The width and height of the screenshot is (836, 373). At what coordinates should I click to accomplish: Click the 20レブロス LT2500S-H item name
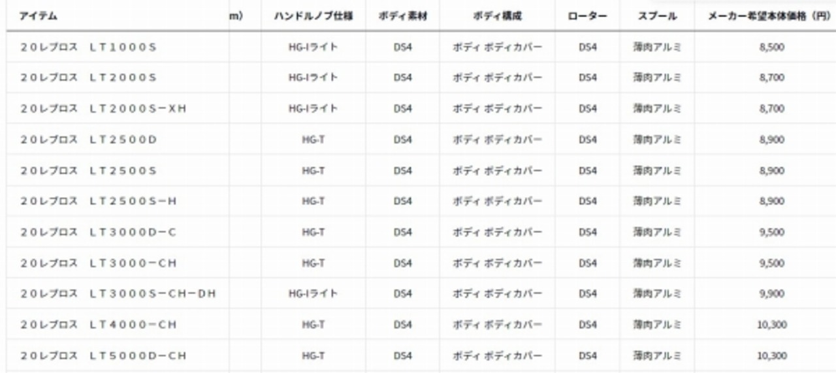tap(99, 201)
